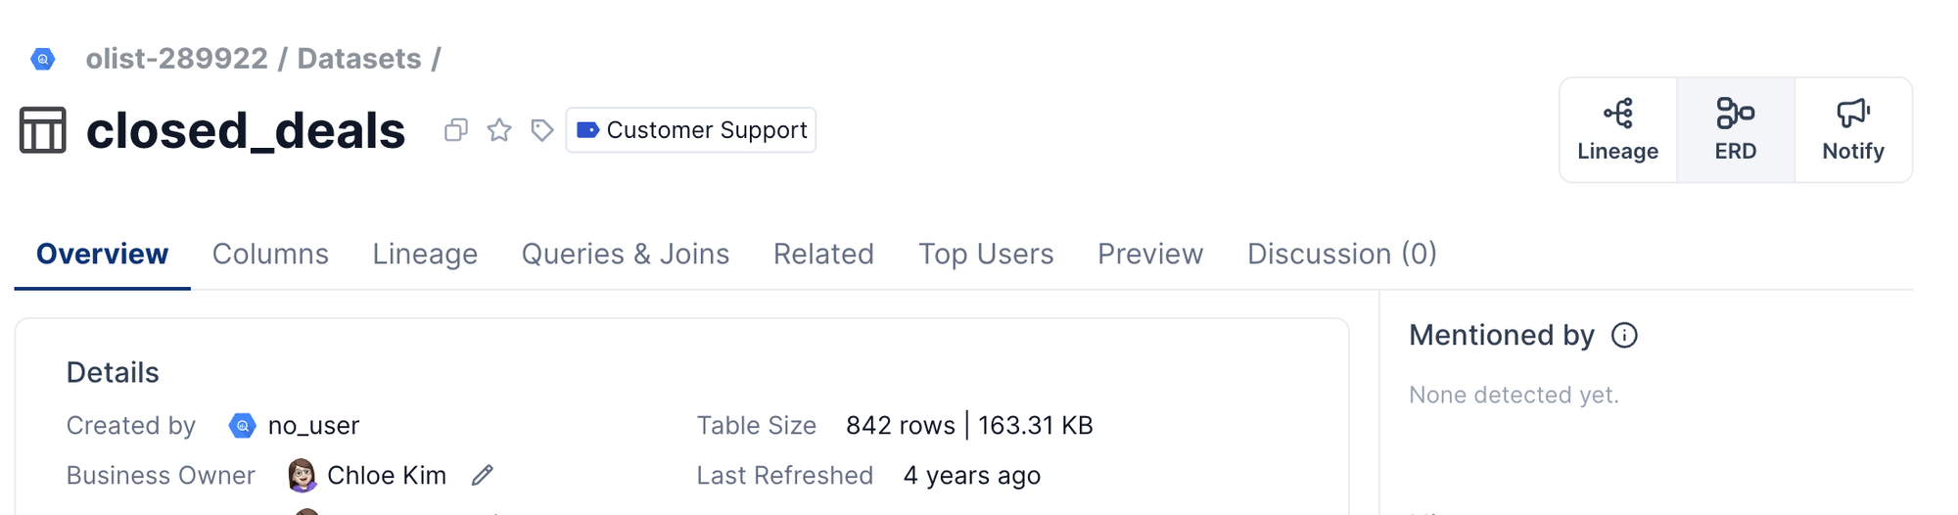Open Discussion (0) tab
1958x515 pixels.
coord(1341,255)
